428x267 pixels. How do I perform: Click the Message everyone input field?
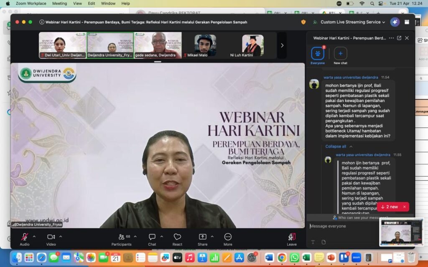(359, 226)
